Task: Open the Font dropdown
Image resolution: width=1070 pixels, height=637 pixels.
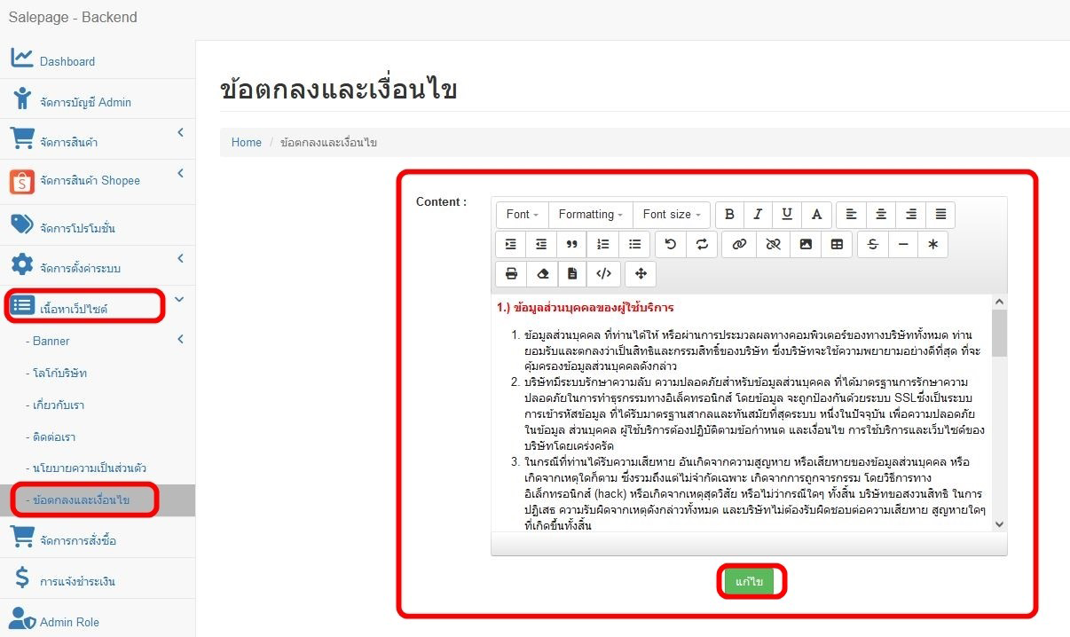Action: tap(522, 215)
